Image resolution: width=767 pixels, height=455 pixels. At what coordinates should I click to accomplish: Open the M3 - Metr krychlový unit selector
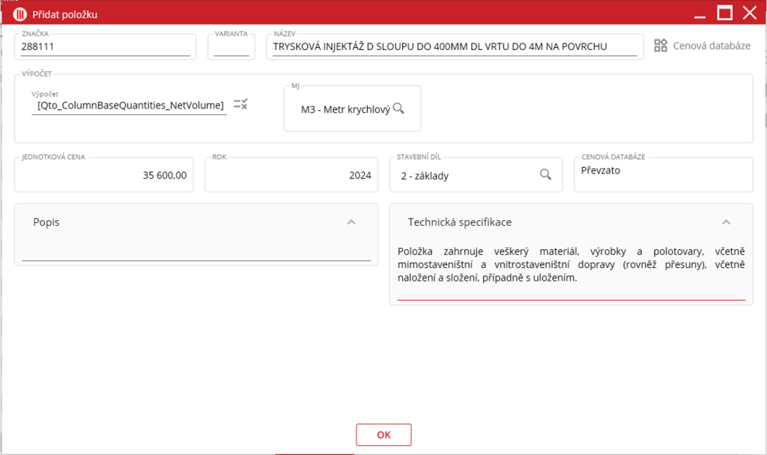(x=345, y=109)
